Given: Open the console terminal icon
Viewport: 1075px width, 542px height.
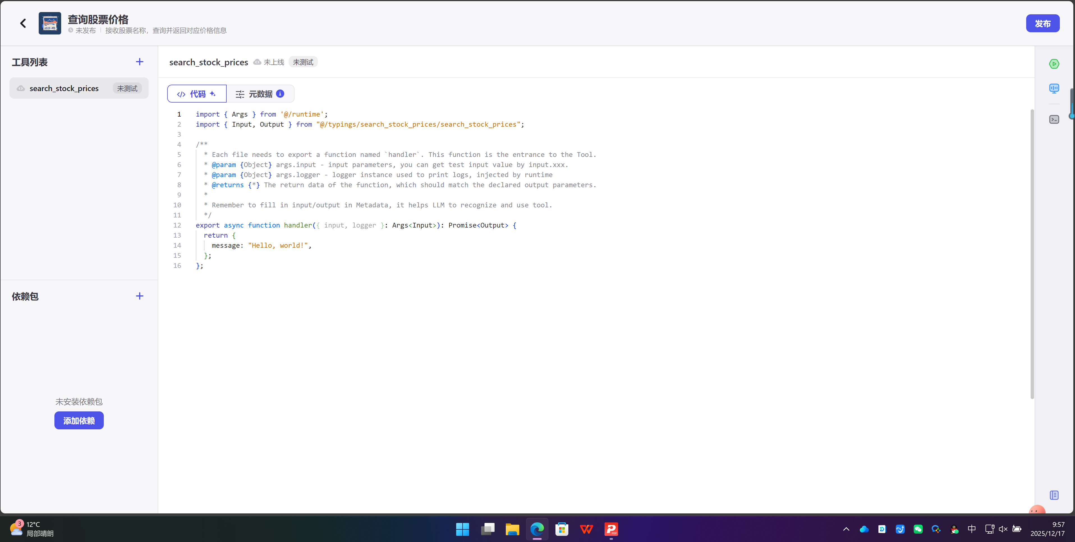Looking at the screenshot, I should pyautogui.click(x=1054, y=120).
